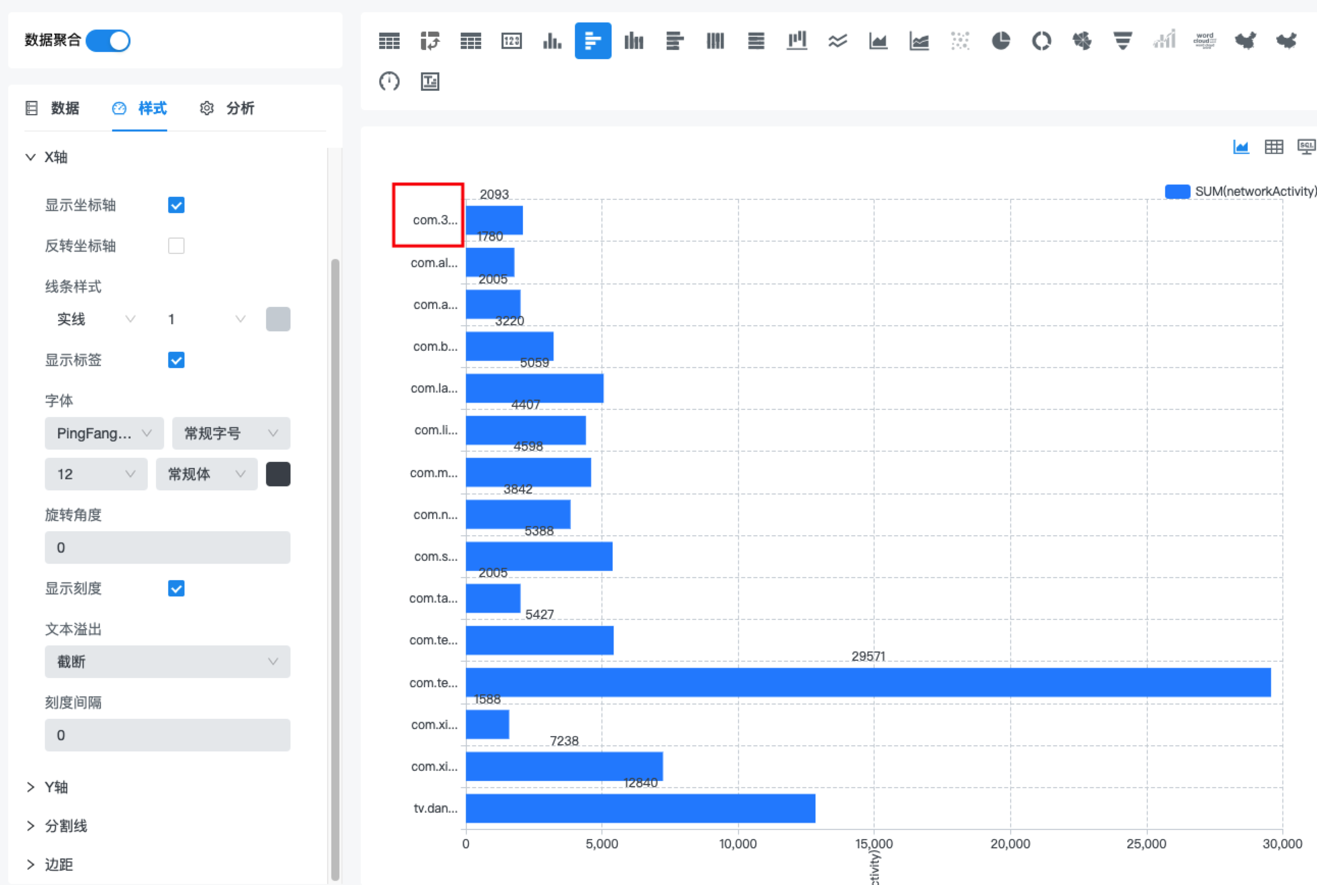Open the axis line color swatch picker

click(278, 319)
